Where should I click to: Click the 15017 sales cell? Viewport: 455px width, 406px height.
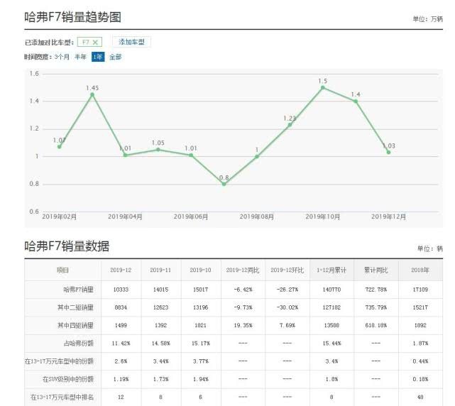200,290
